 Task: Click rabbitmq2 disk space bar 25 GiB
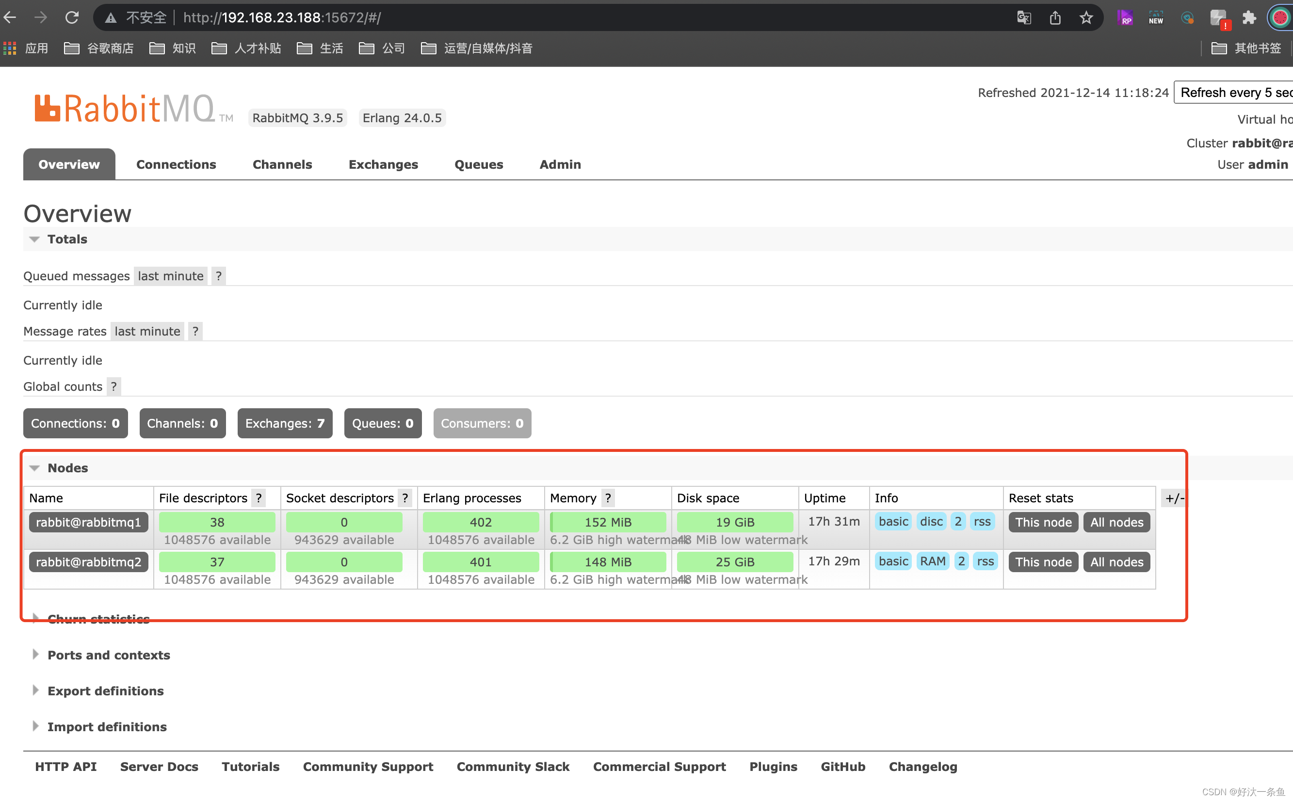734,562
